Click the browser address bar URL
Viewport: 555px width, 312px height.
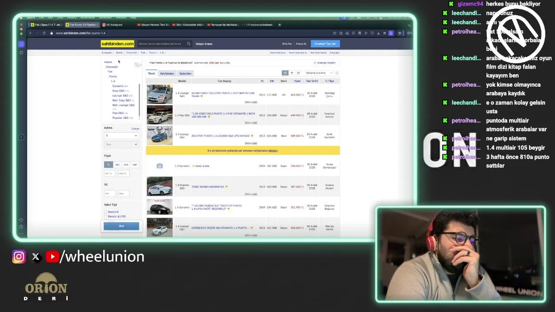pyautogui.click(x=81, y=33)
